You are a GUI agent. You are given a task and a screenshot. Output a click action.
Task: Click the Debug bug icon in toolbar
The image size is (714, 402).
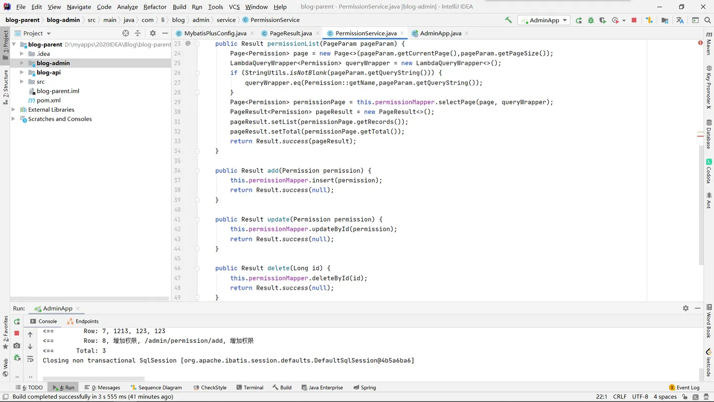[591, 20]
